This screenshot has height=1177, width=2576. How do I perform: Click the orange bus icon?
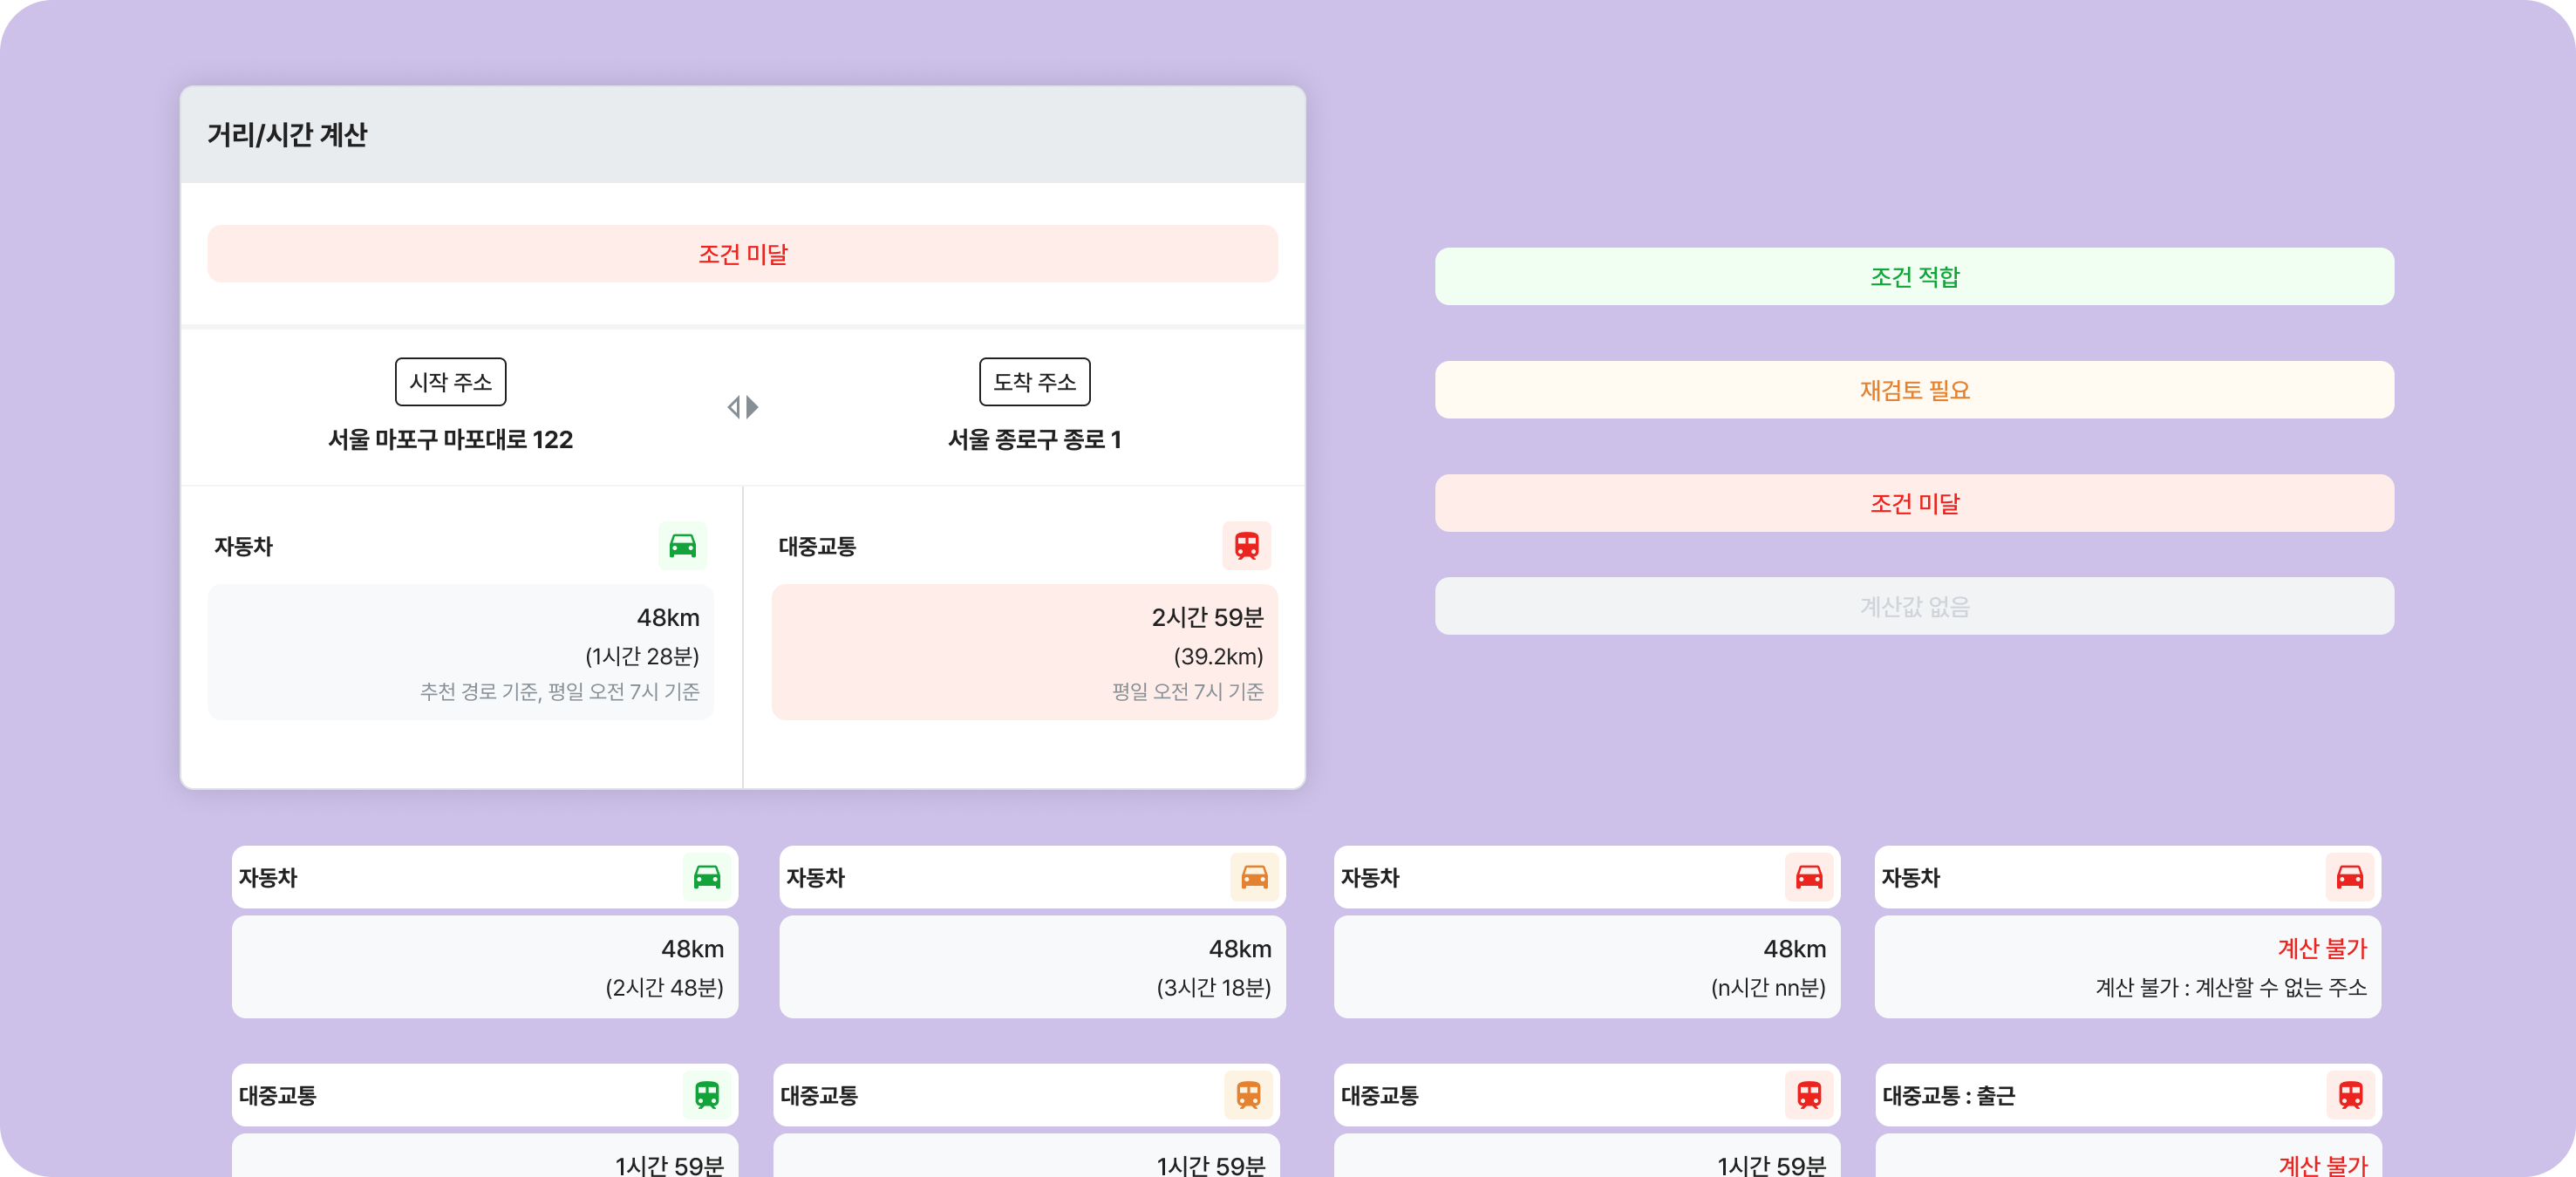(1248, 1094)
